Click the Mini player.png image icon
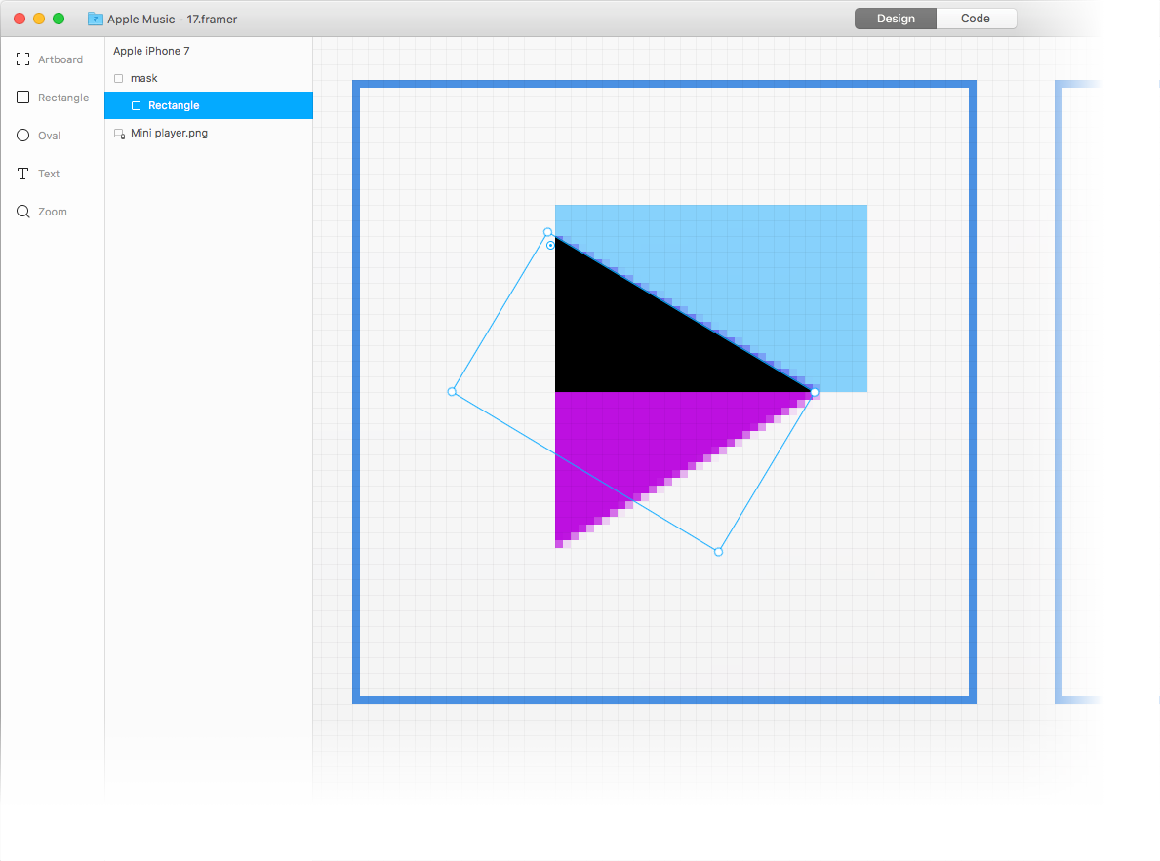The height and width of the screenshot is (861, 1160). pyautogui.click(x=119, y=134)
